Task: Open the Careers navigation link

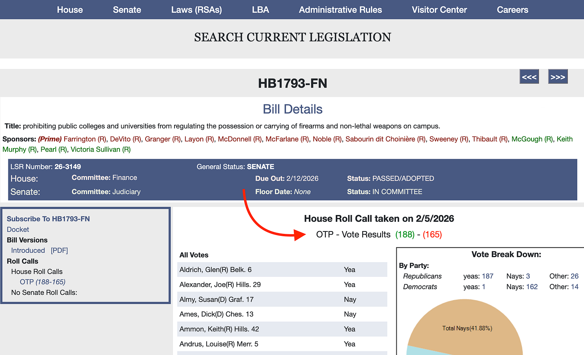Action: [512, 10]
